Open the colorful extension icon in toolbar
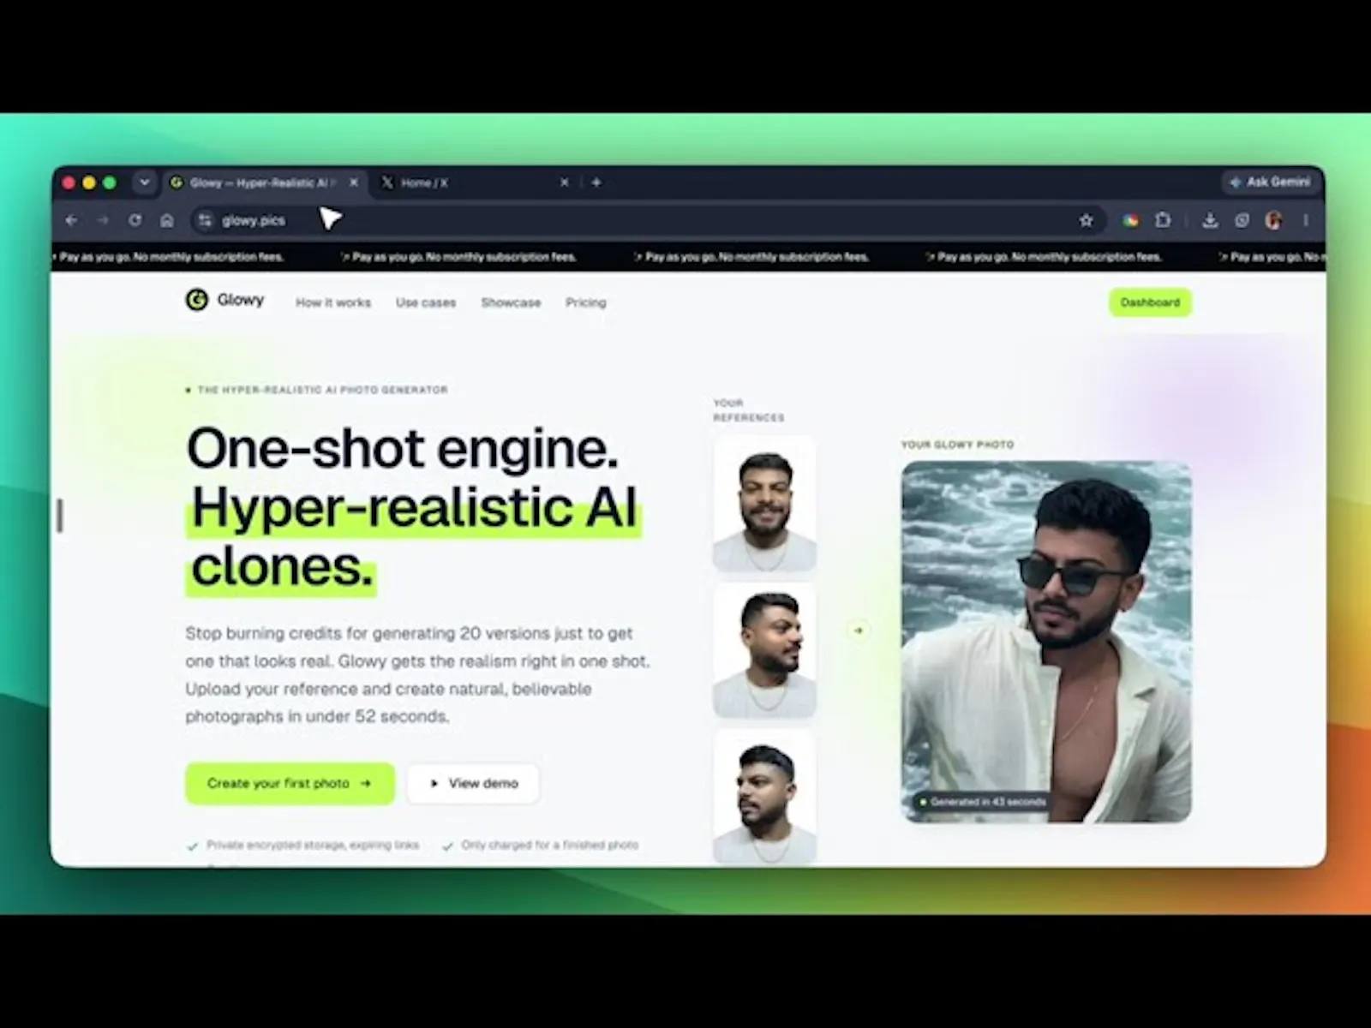1371x1028 pixels. click(1131, 220)
